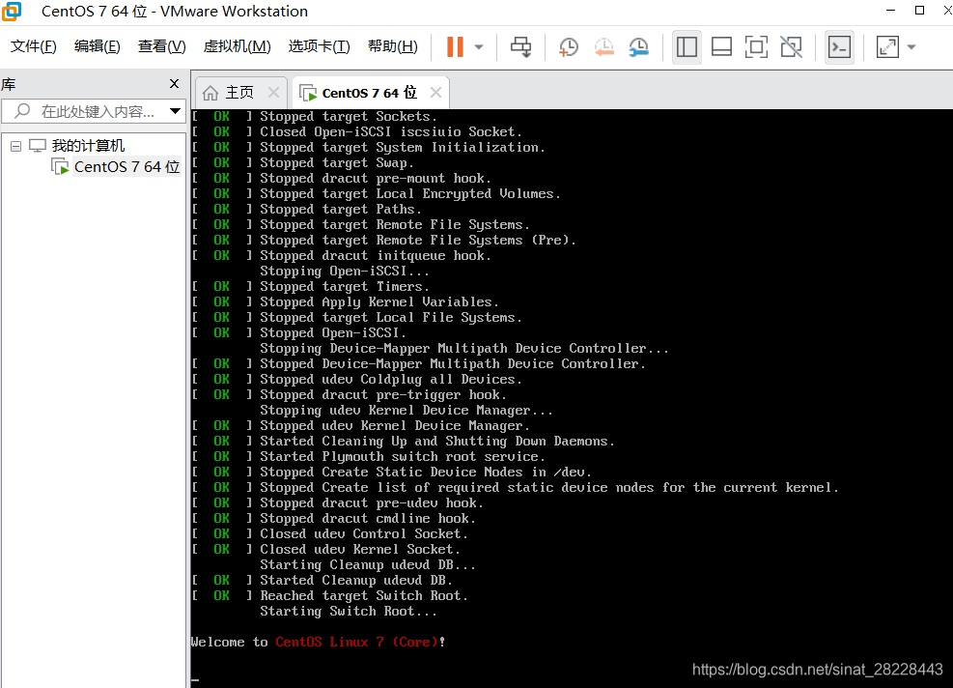Click 'Closed udev Control Socket.' line
This screenshot has width=953, height=688.
coord(364,533)
